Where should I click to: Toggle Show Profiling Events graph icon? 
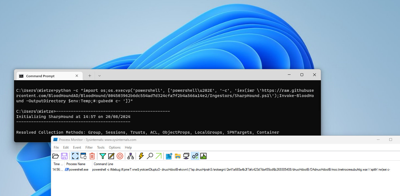[203, 156]
